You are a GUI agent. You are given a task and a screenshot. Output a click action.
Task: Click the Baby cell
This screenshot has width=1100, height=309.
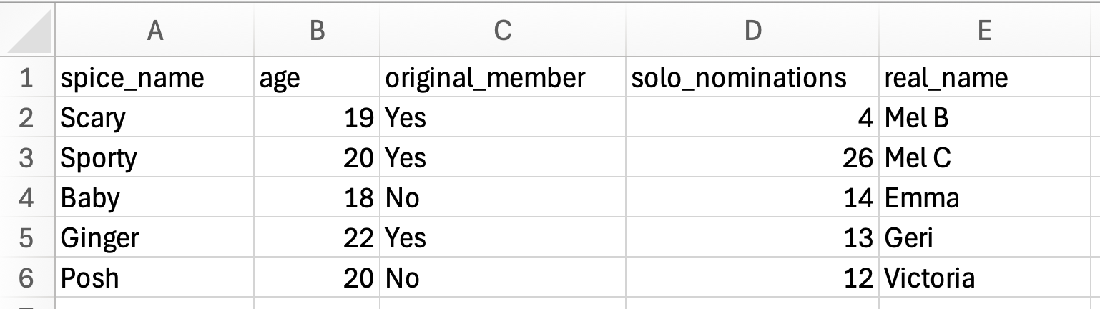tap(154, 197)
